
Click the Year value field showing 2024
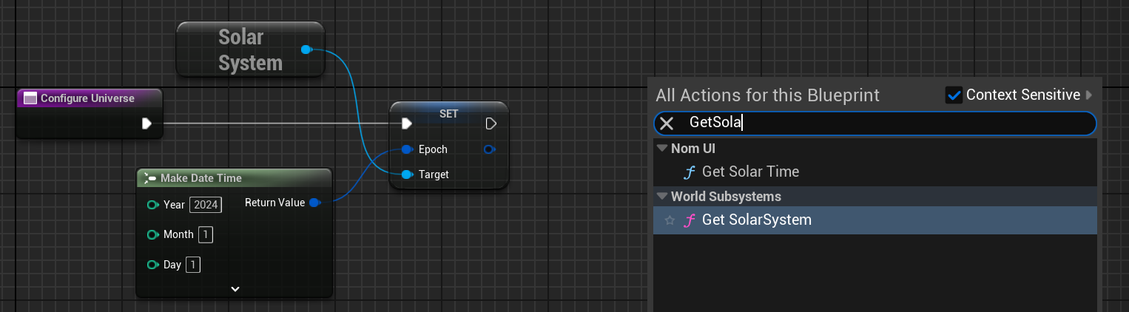point(206,205)
